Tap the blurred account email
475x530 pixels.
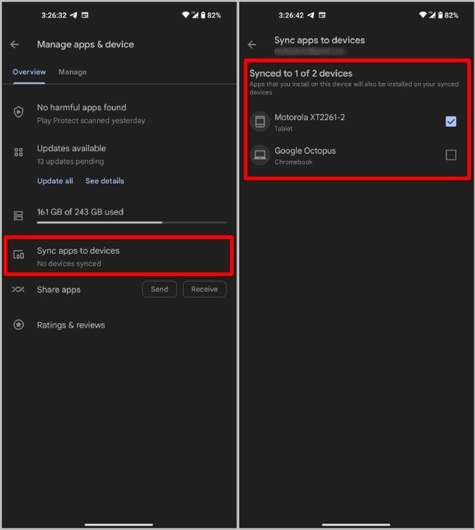tap(309, 51)
